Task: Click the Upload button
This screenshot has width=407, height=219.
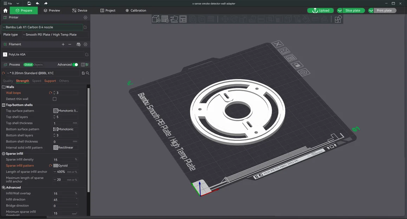Action: point(321,11)
